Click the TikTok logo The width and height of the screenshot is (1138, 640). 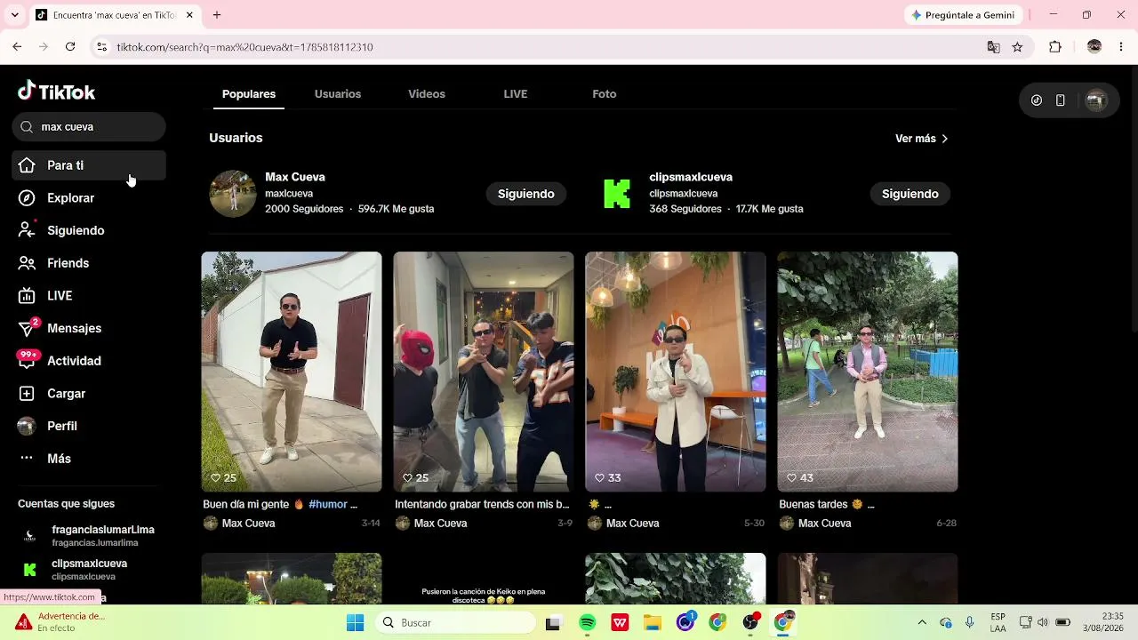[56, 92]
